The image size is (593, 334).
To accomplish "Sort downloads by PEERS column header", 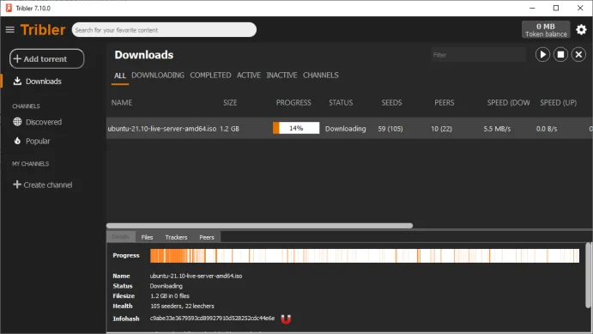I will 444,102.
